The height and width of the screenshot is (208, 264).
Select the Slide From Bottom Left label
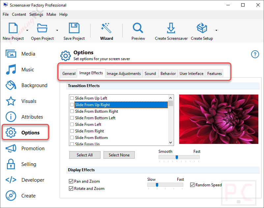click(95, 118)
